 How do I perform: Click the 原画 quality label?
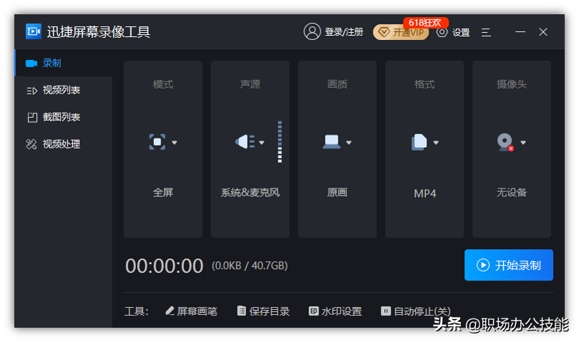[337, 192]
